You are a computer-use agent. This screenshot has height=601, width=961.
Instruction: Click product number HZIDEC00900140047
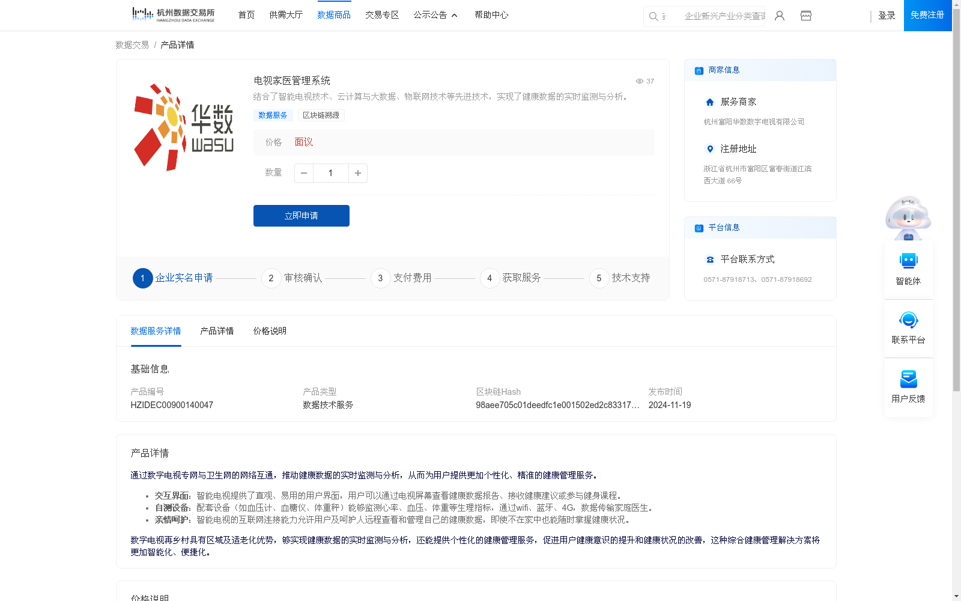pos(172,405)
